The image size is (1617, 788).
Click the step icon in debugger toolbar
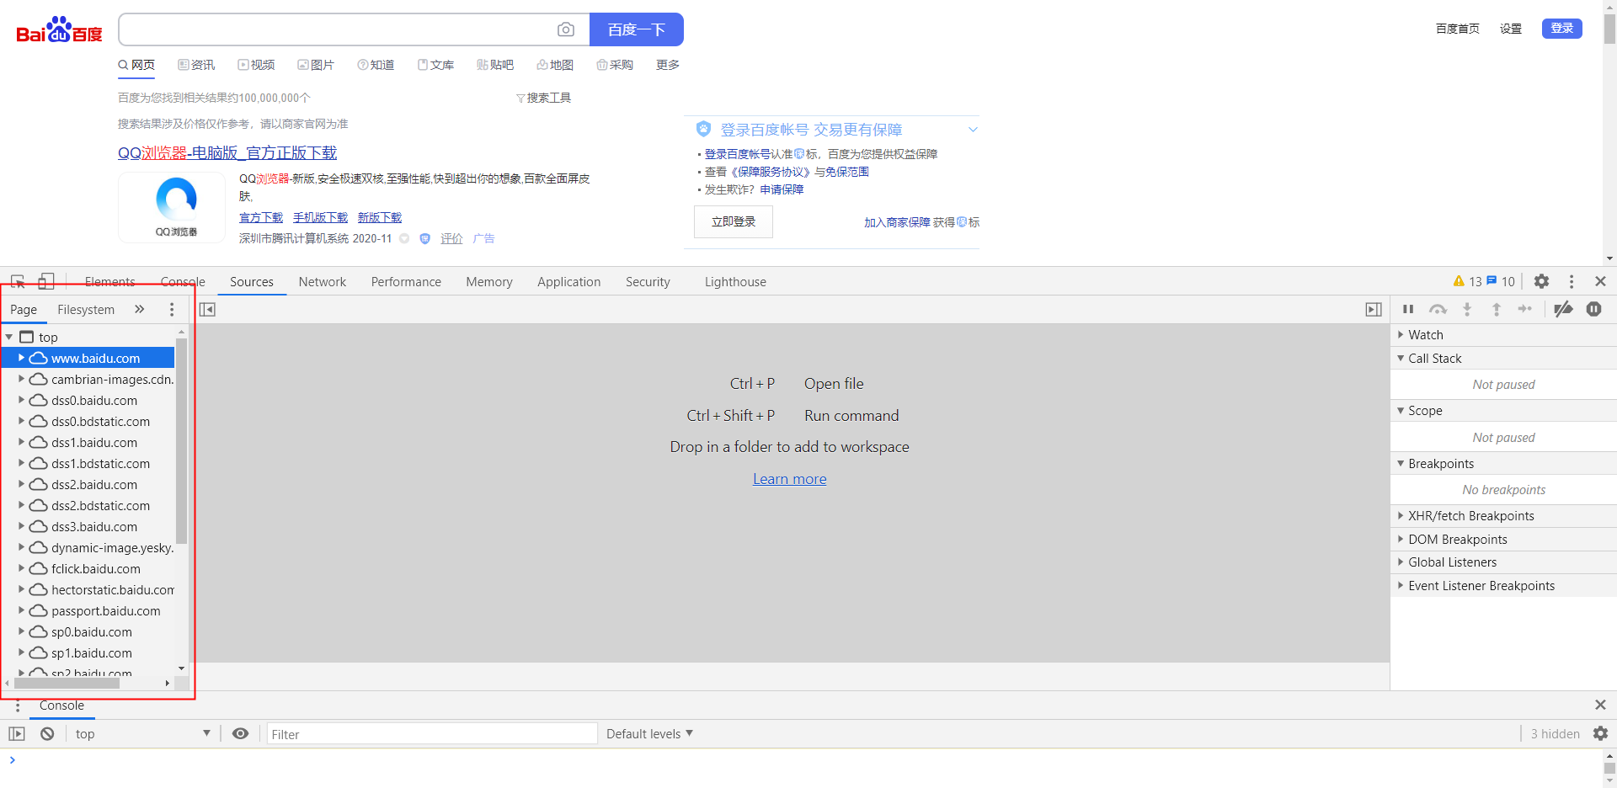[x=1525, y=309]
